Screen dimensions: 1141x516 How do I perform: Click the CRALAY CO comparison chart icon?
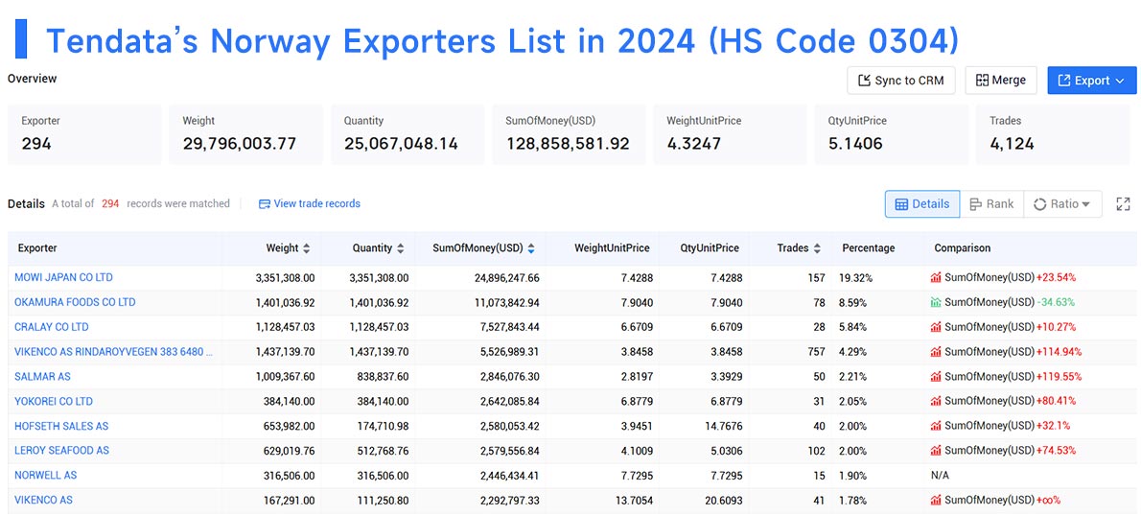(x=936, y=327)
